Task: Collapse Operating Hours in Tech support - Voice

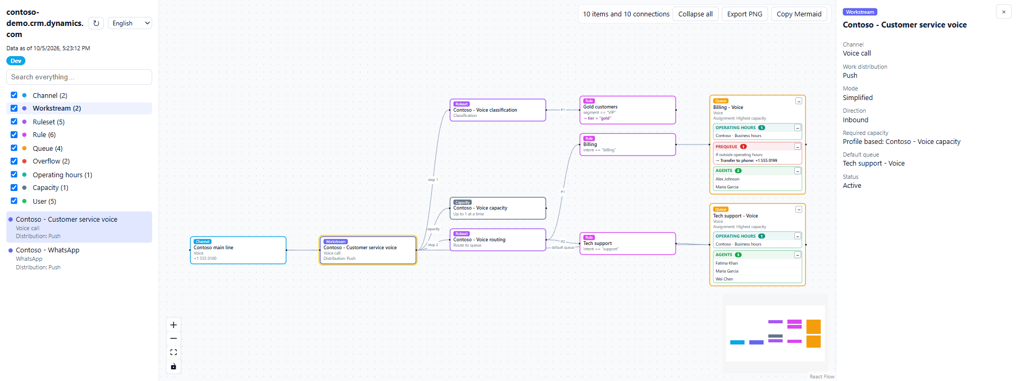Action: (797, 237)
